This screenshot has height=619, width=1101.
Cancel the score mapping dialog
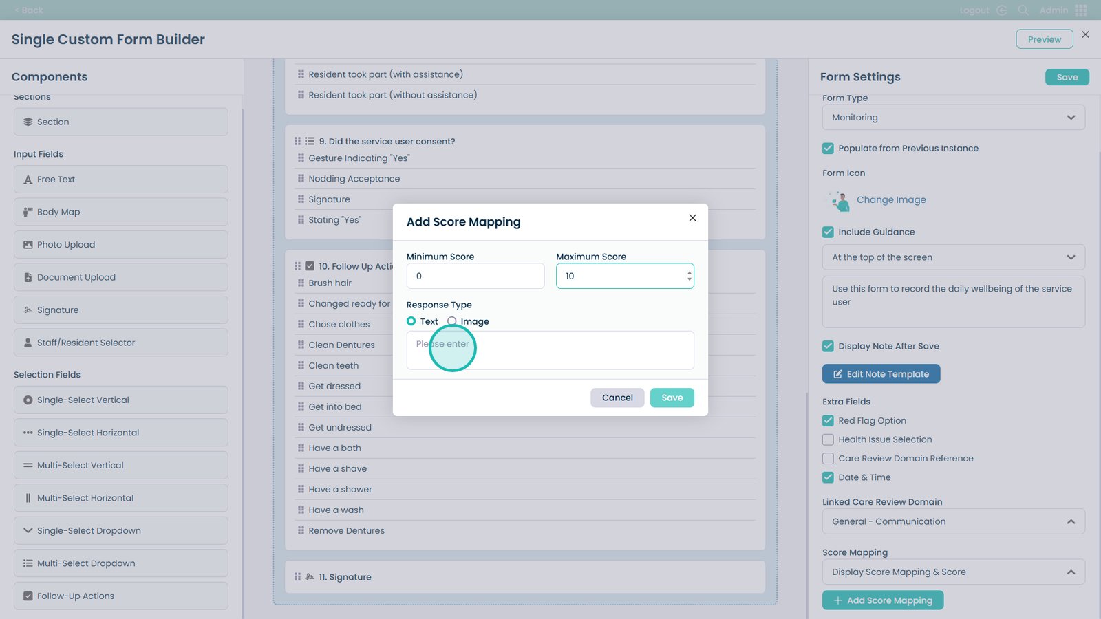tap(617, 398)
